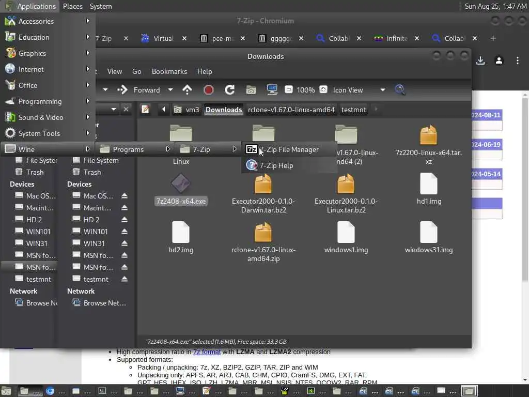Viewport: 529px width, 397px height.
Task: Eject the HD 2 device
Action: point(125,220)
